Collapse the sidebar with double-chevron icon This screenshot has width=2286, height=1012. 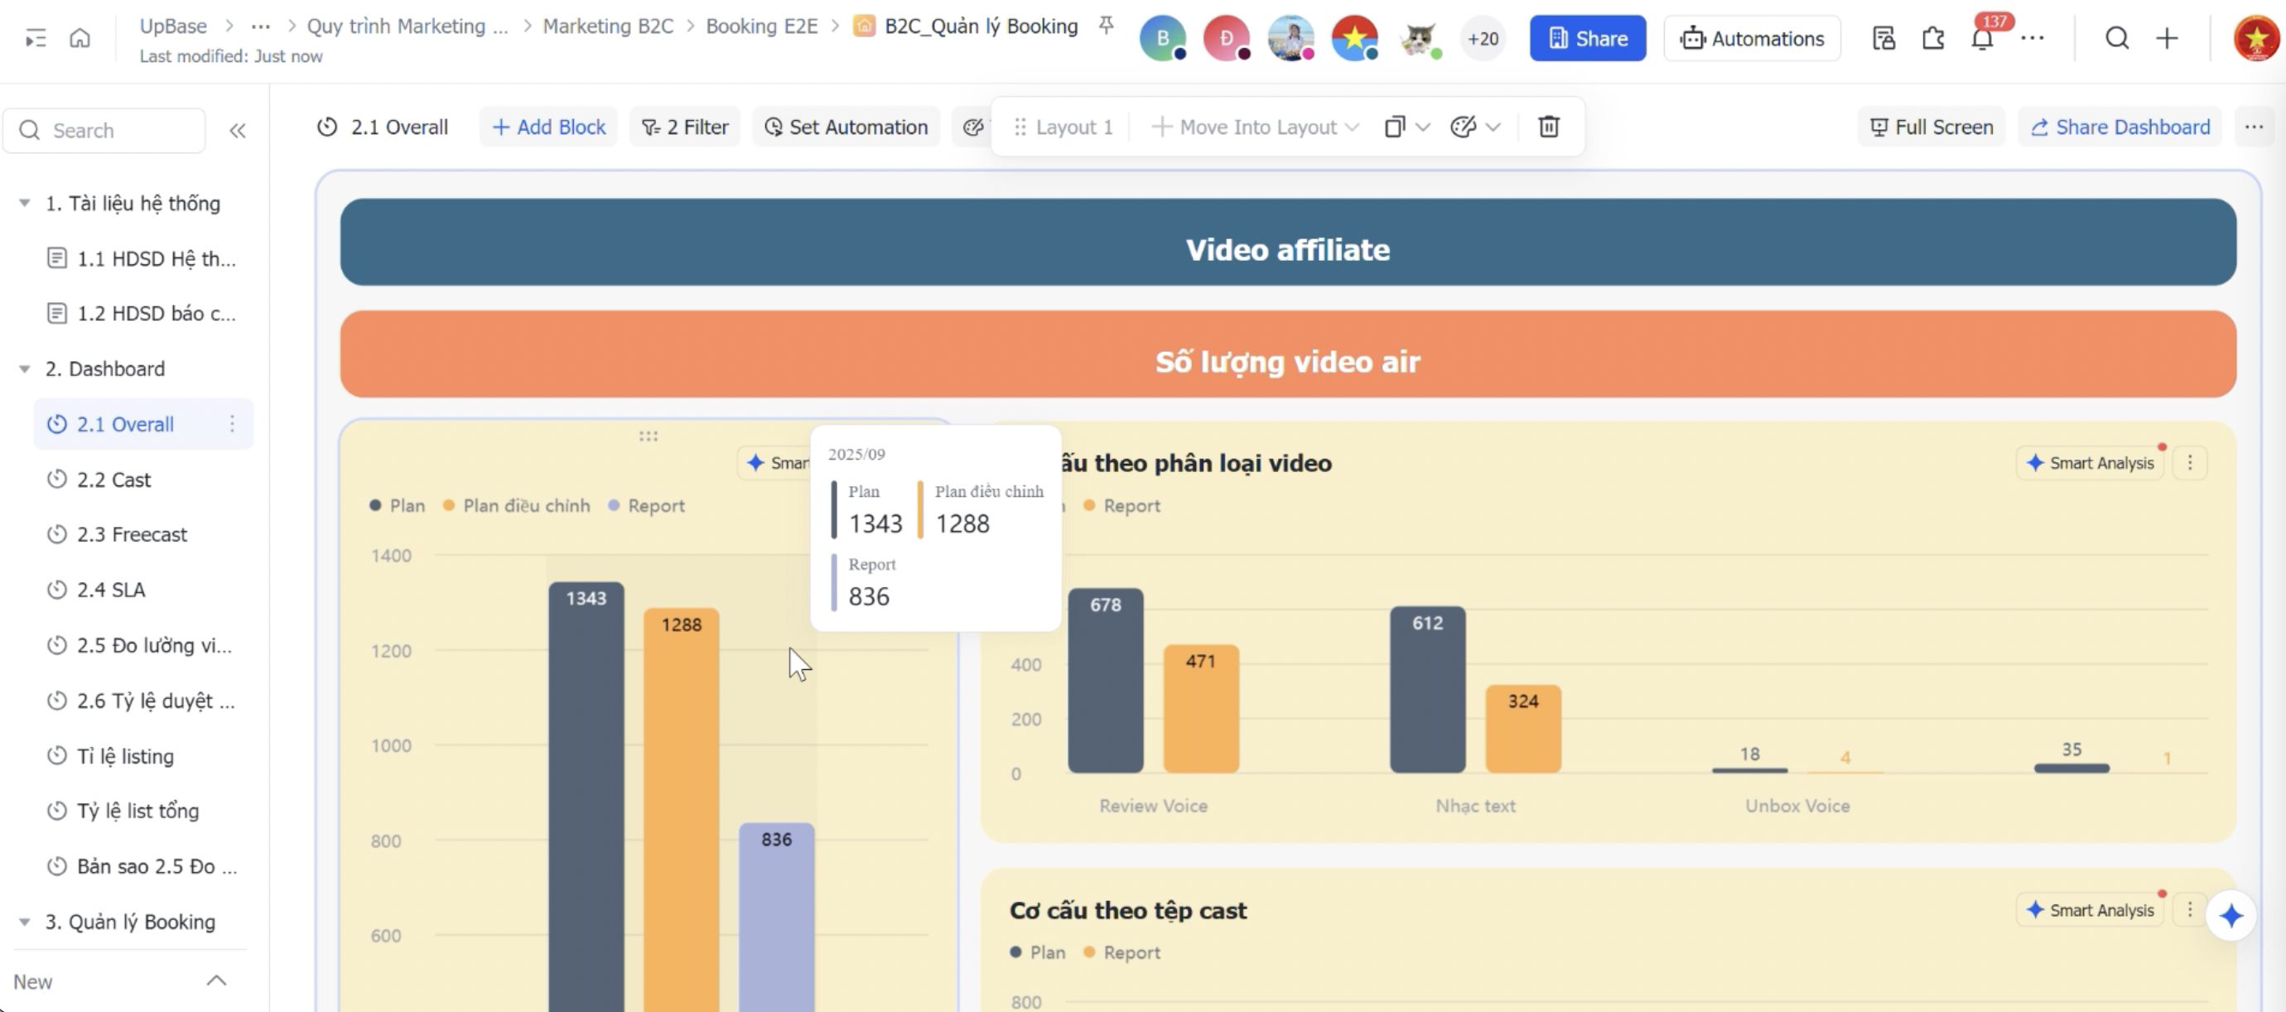coord(237,130)
